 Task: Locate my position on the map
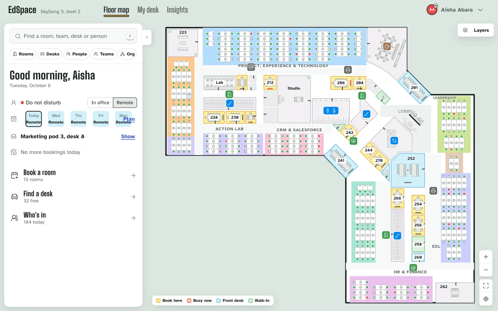[x=486, y=299]
